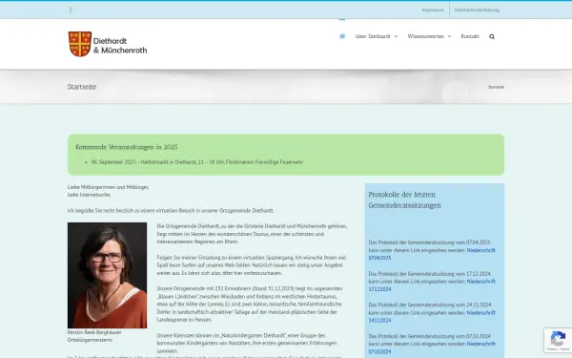Click the 'Kerstin Beek-Berghäuser' photo caption
This screenshot has height=358, width=572.
pos(94,332)
